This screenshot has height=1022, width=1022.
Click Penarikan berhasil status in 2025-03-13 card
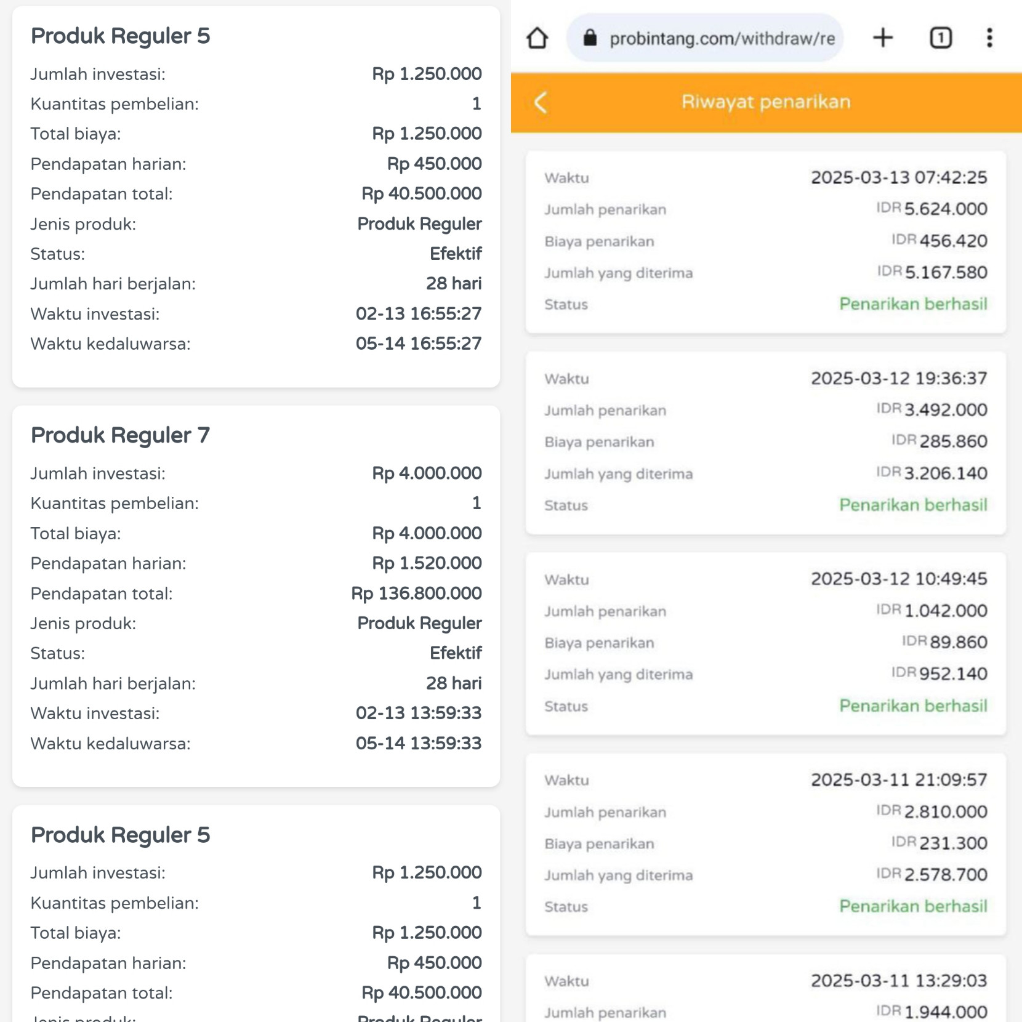pos(913,304)
